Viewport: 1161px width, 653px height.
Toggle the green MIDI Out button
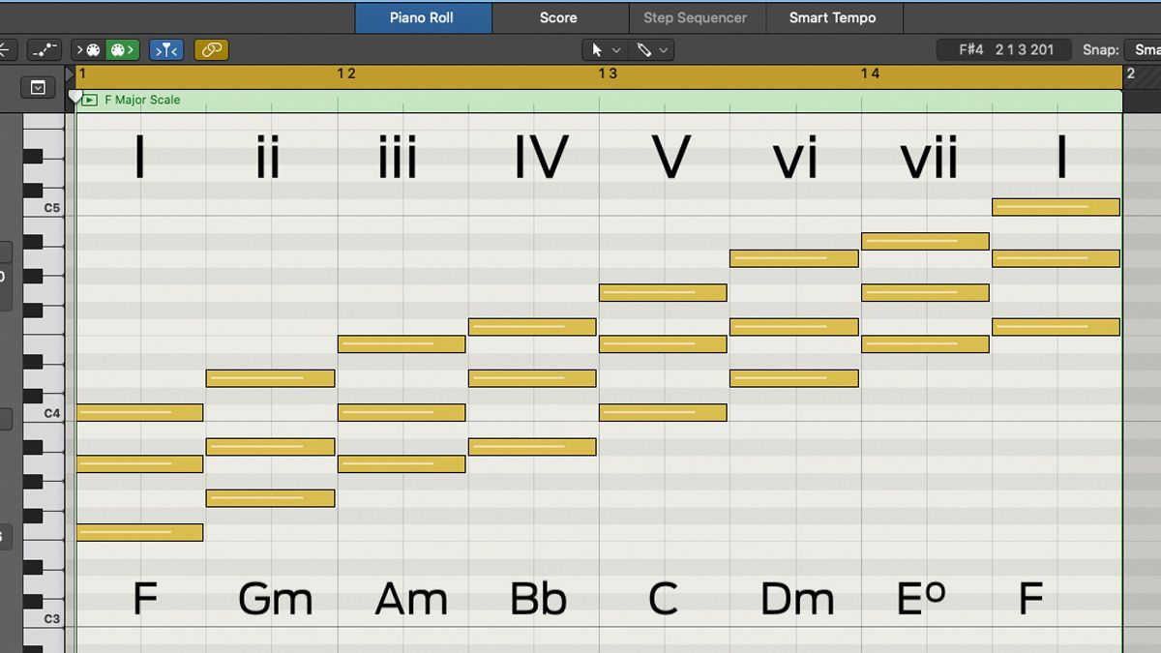(x=123, y=49)
